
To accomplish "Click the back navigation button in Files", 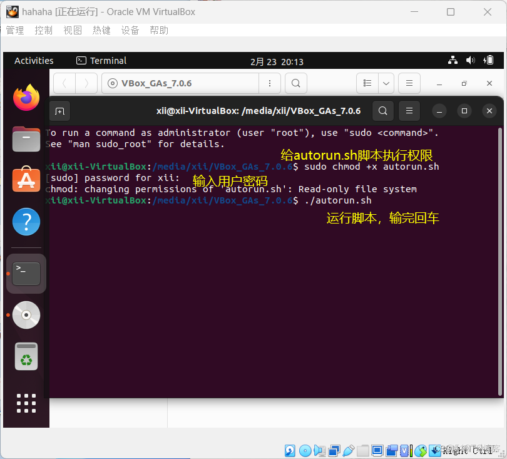I will [66, 83].
